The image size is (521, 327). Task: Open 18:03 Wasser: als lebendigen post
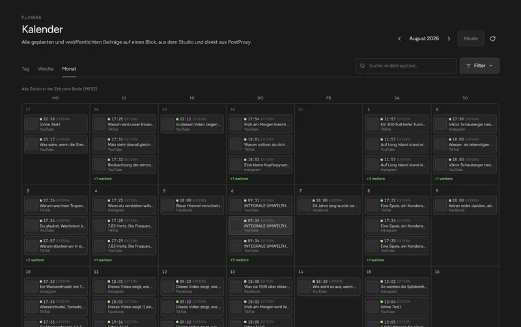click(465, 144)
